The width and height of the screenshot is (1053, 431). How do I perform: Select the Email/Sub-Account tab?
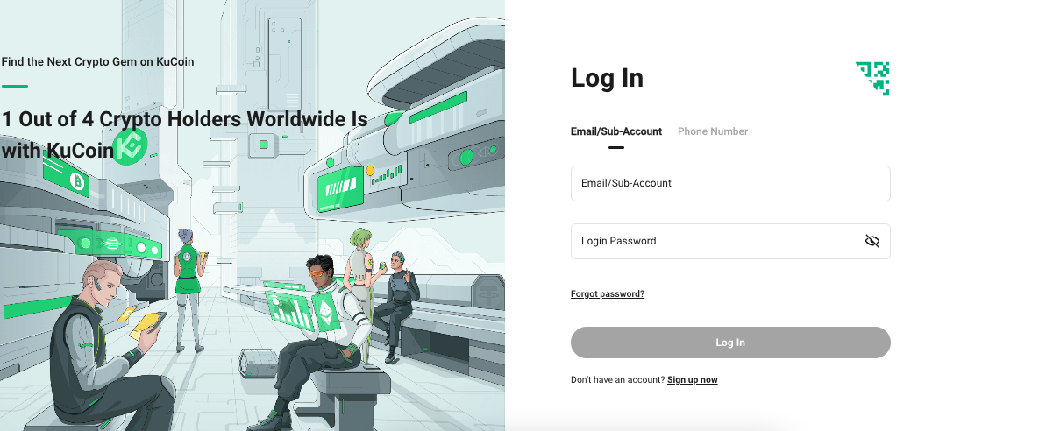tap(616, 131)
